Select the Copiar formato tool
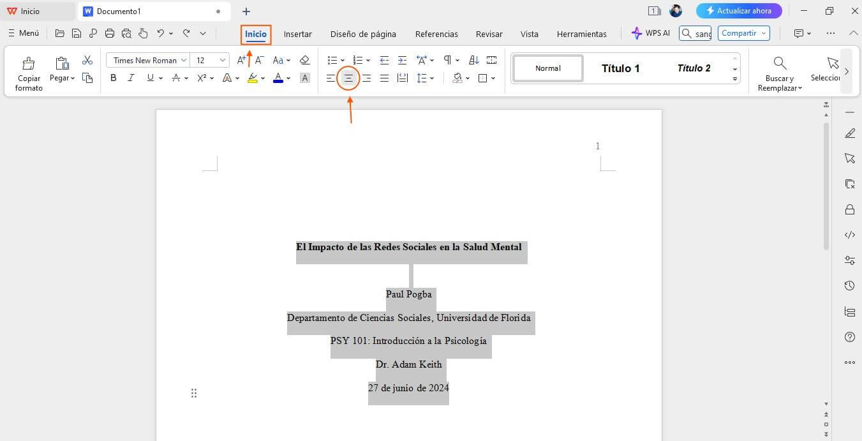Viewport: 862px width, 441px height. pos(29,71)
